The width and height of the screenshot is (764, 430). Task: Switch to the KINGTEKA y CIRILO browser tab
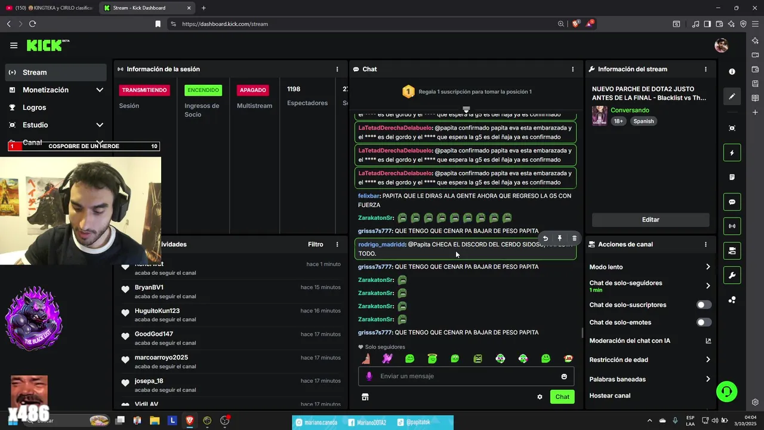point(49,8)
